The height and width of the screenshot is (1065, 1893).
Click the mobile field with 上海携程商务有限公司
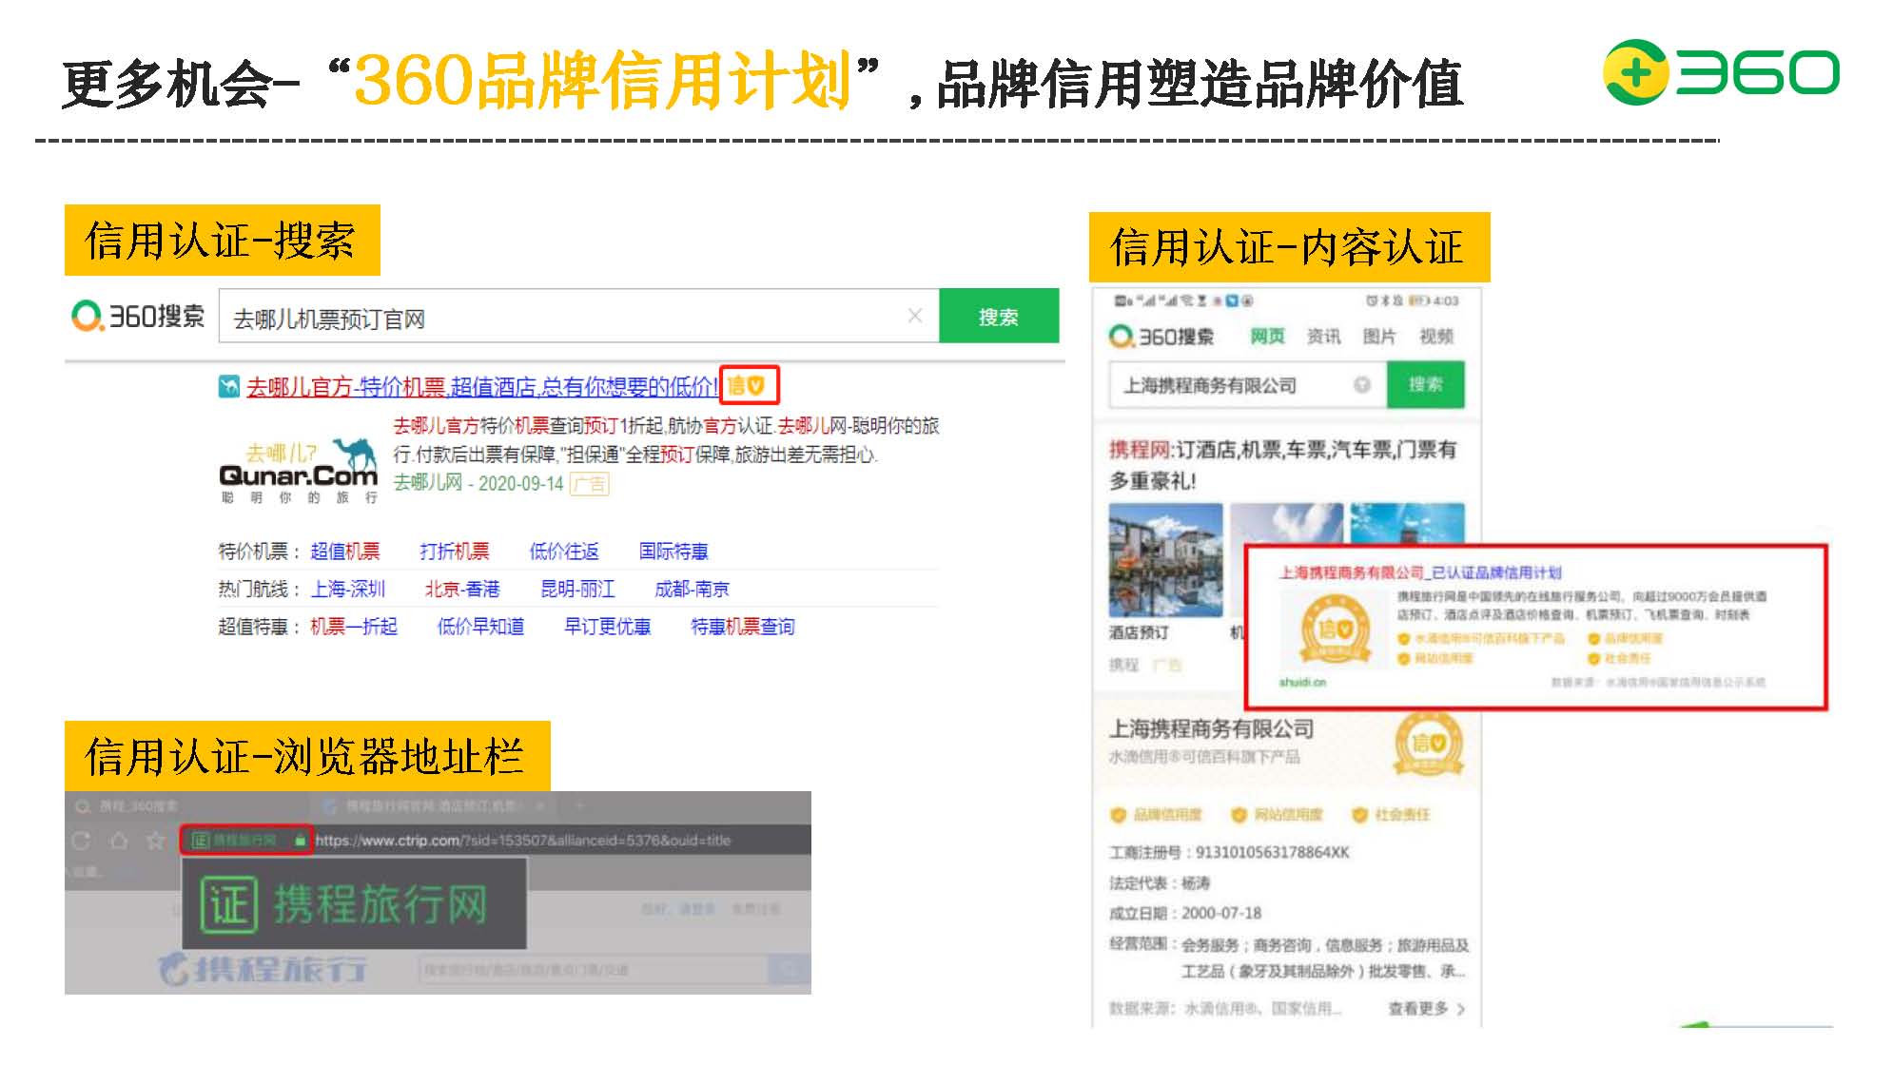pyautogui.click(x=1247, y=385)
